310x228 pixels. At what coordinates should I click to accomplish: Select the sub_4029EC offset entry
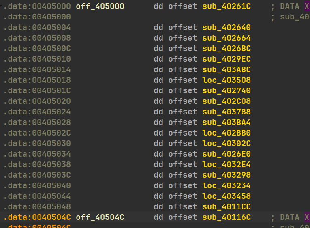click(227, 59)
